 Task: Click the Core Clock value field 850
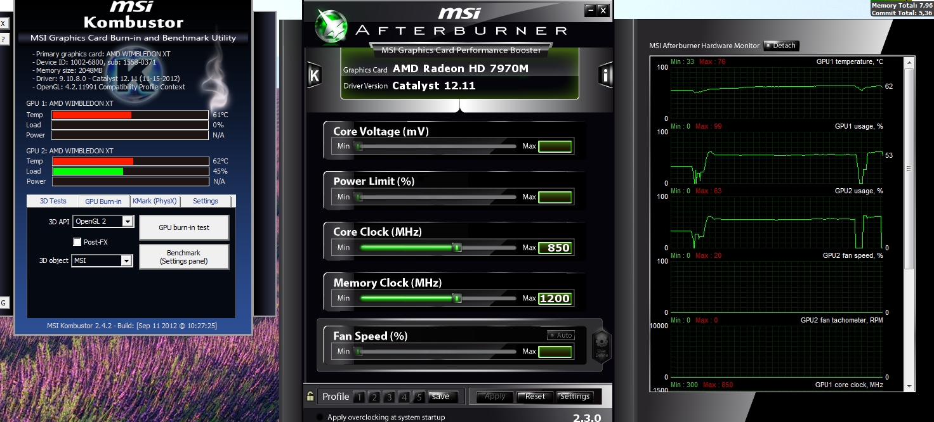click(x=555, y=248)
